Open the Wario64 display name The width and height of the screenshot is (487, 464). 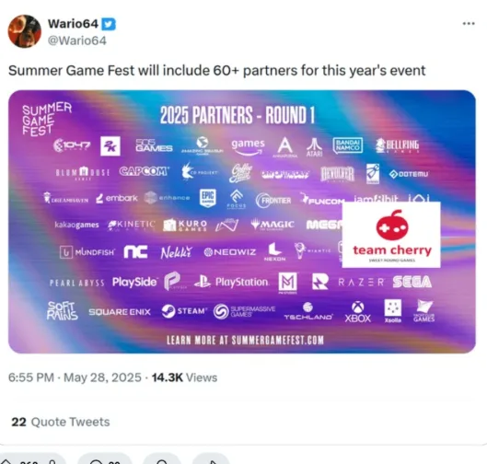pos(73,24)
